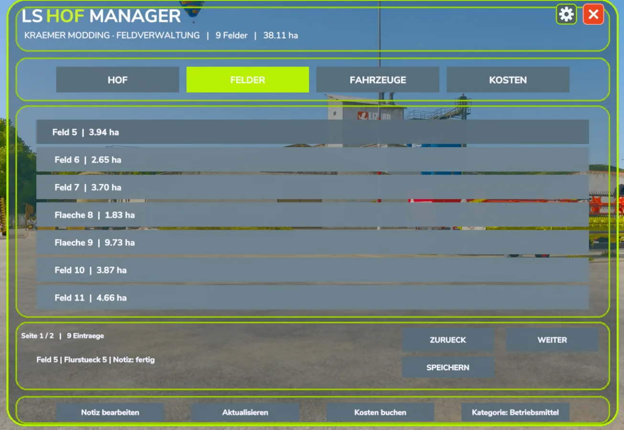
Task: Click Notiz bearbeiten to edit note
Action: point(110,412)
